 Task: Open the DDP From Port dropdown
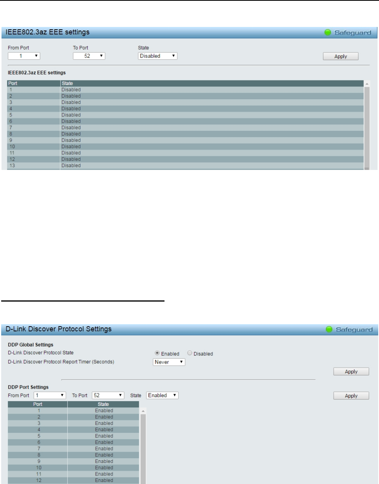50,395
